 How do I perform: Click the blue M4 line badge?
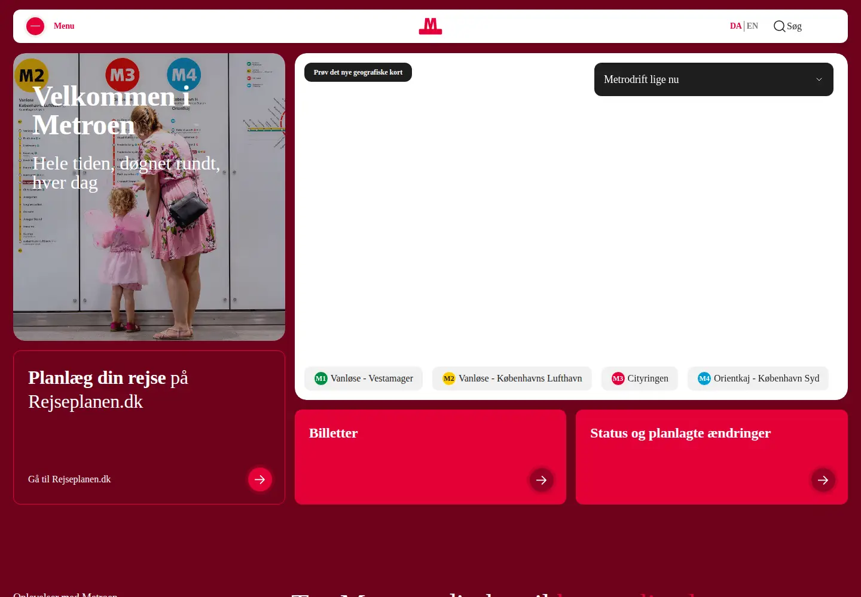[x=704, y=378]
